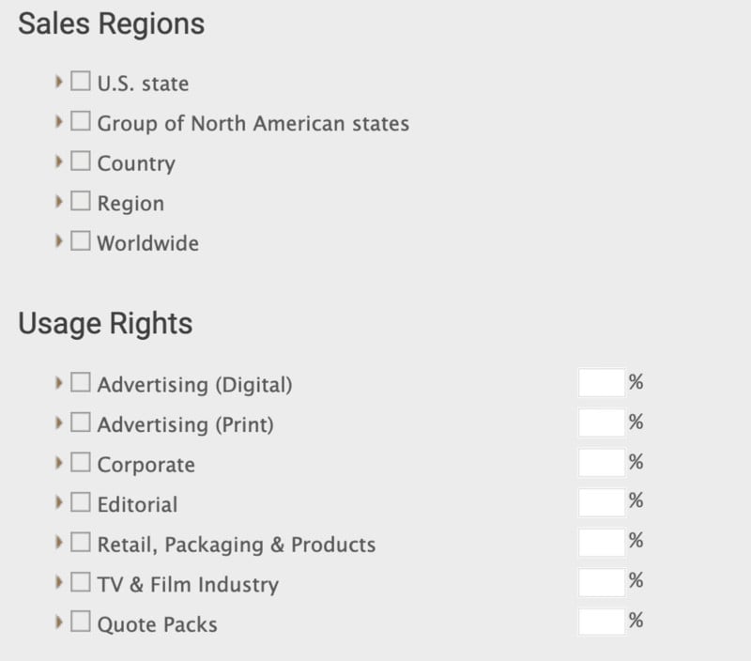This screenshot has height=661, width=751.
Task: Enable Group of North American states filter
Action: (80, 123)
